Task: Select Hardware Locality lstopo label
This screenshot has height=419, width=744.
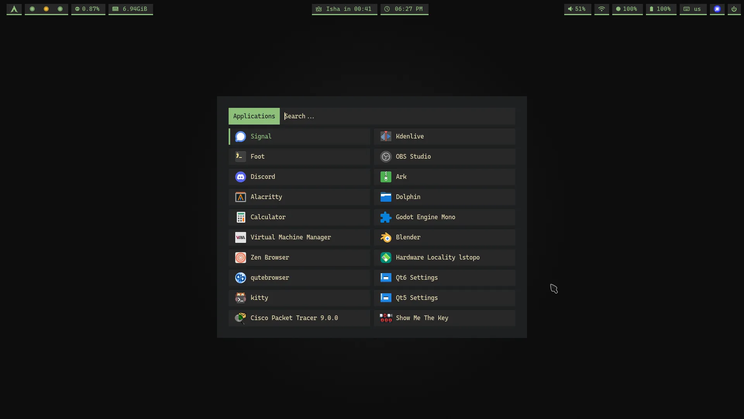Action: (438, 258)
